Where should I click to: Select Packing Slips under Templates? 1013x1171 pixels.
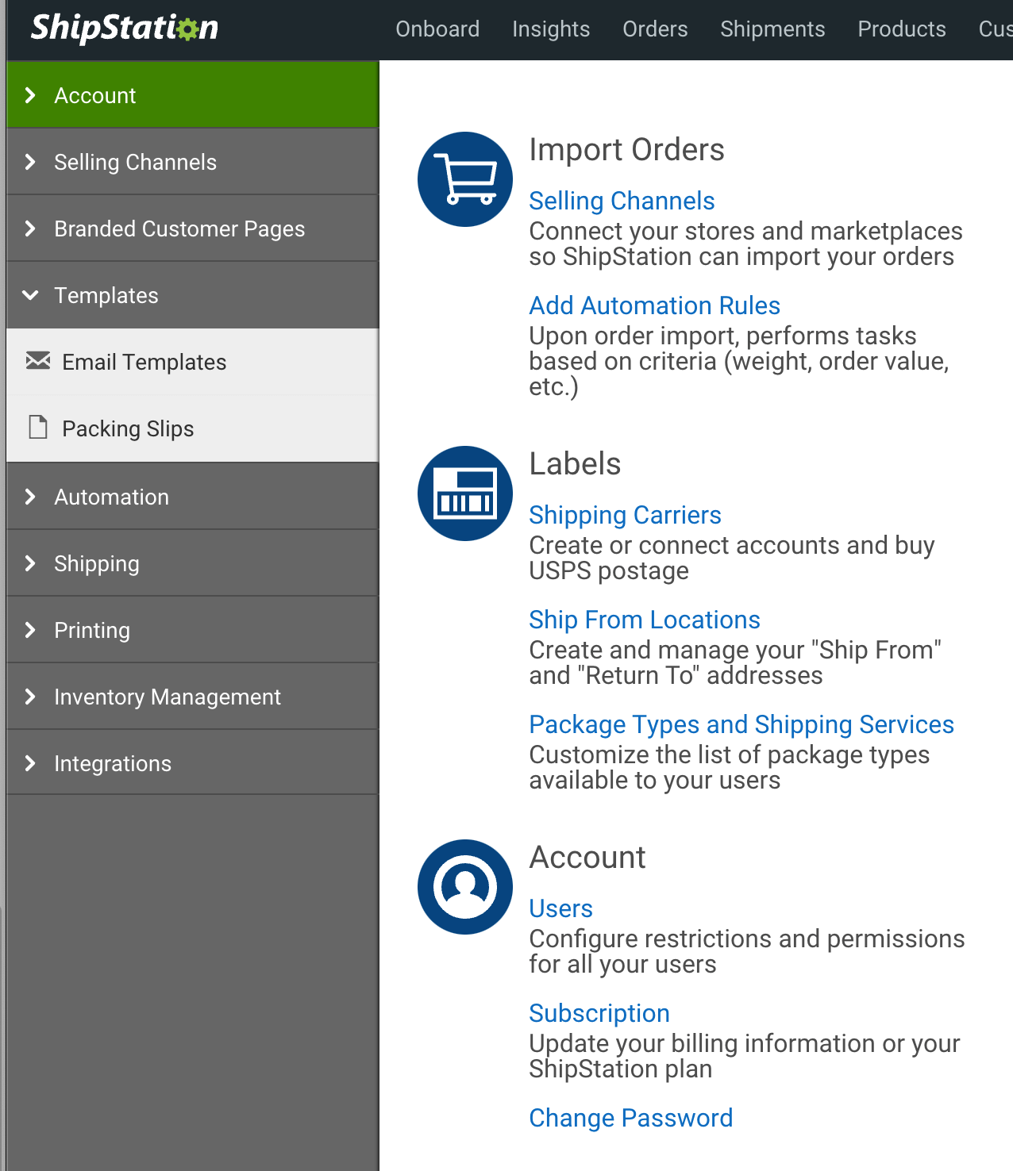[x=128, y=428]
